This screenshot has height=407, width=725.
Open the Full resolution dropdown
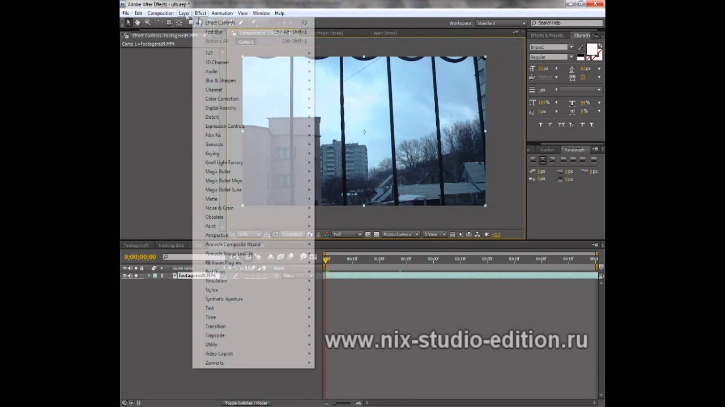348,234
